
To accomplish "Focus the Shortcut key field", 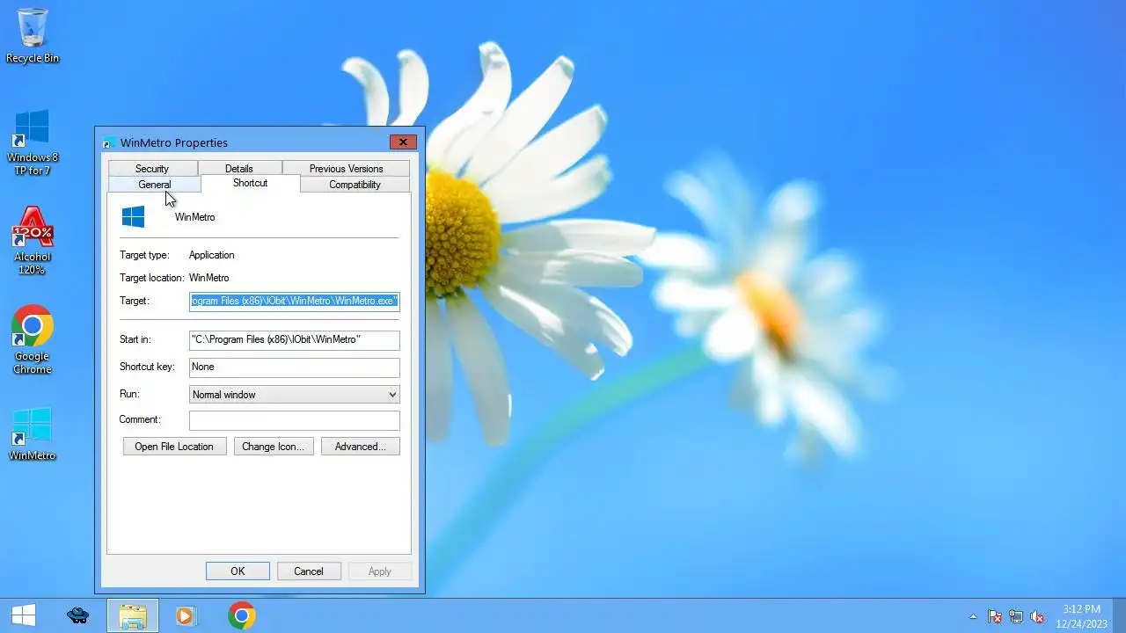I will coord(295,367).
